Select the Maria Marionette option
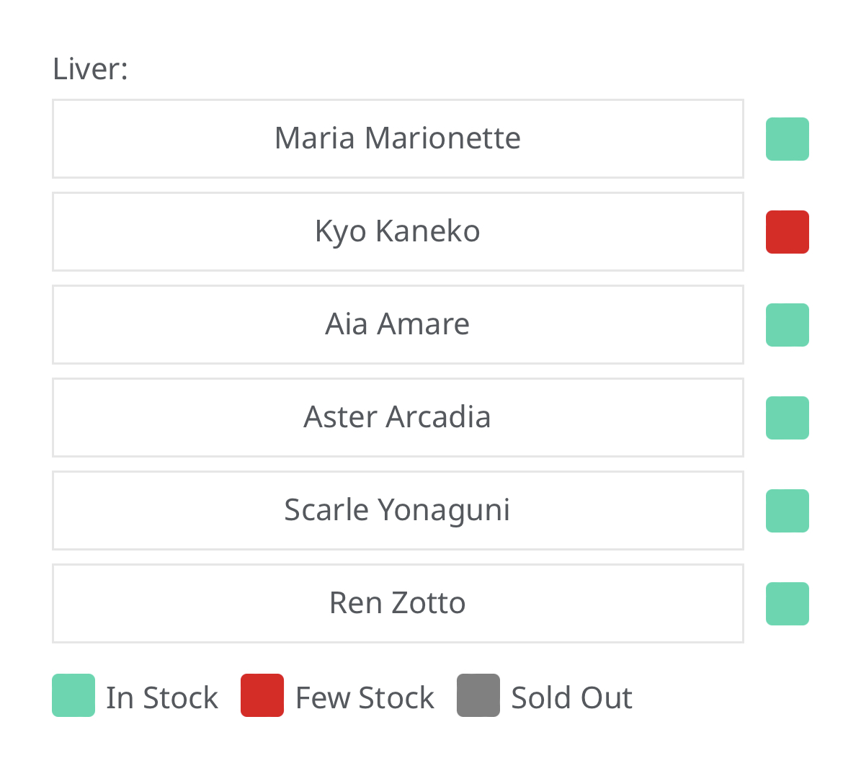The height and width of the screenshot is (758, 843). pos(398,138)
